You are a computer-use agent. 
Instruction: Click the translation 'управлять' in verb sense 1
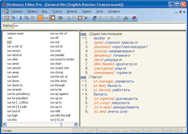coord(124,81)
